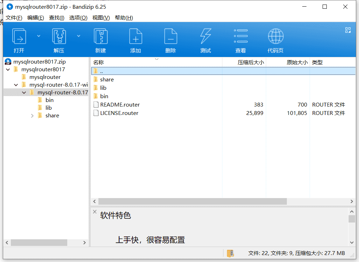Collapse the mysqlrouter8017 tree node
The height and width of the screenshot is (262, 359).
(x=8, y=70)
